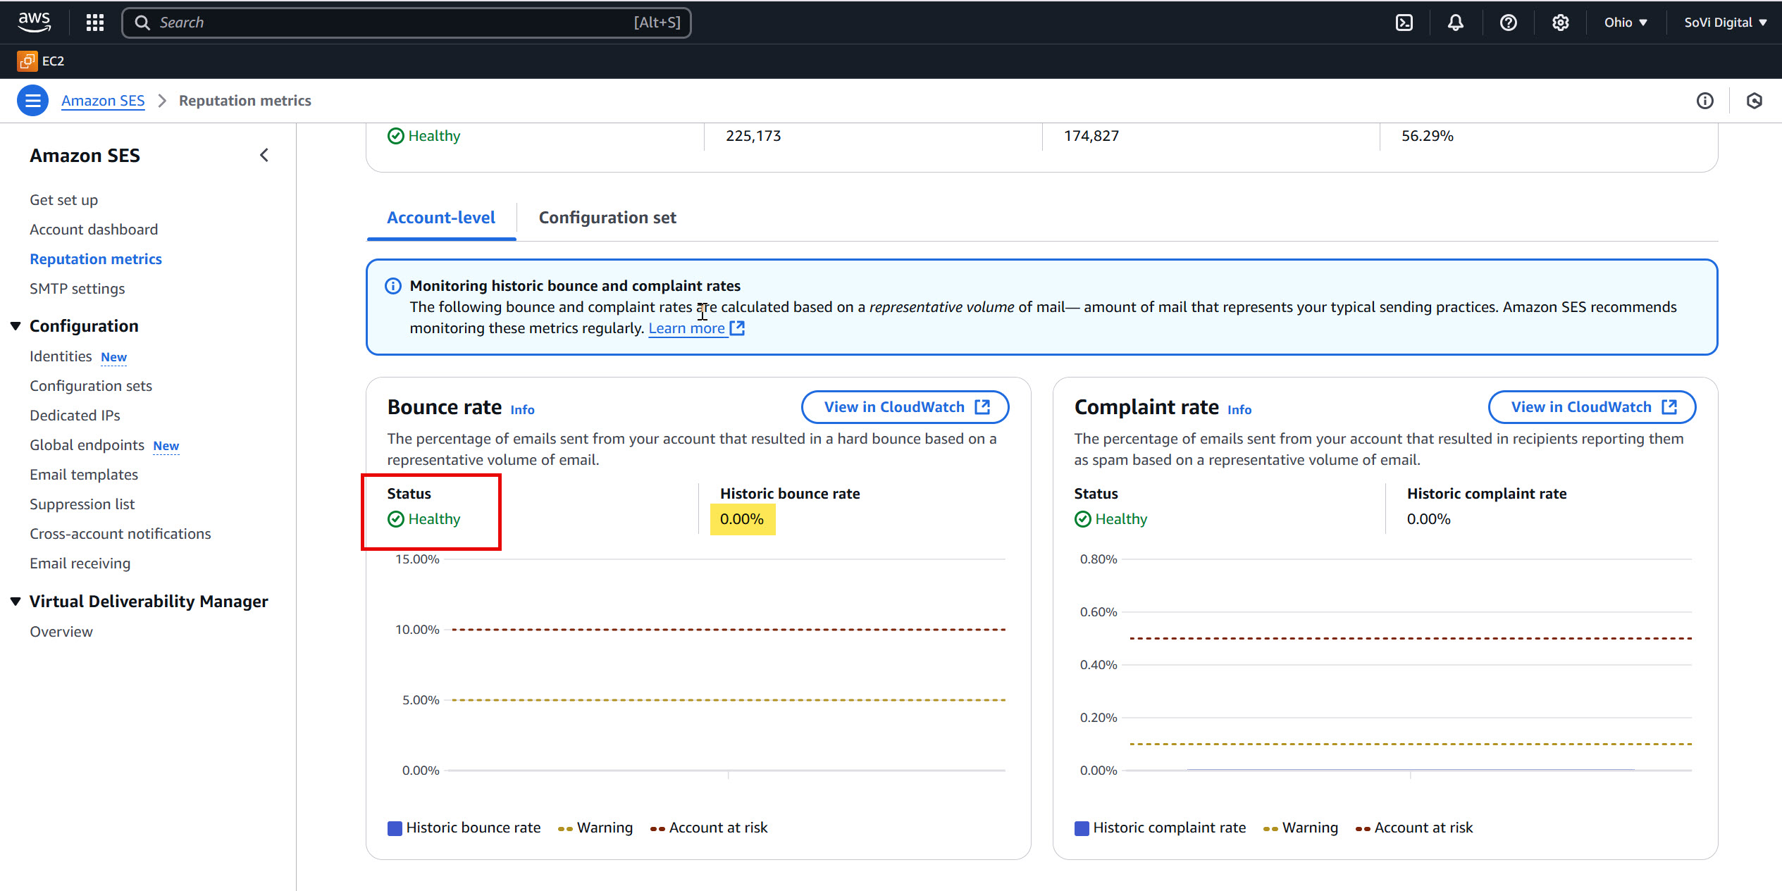This screenshot has width=1782, height=891.
Task: Open Cross-account notifications in sidebar
Action: click(x=120, y=534)
